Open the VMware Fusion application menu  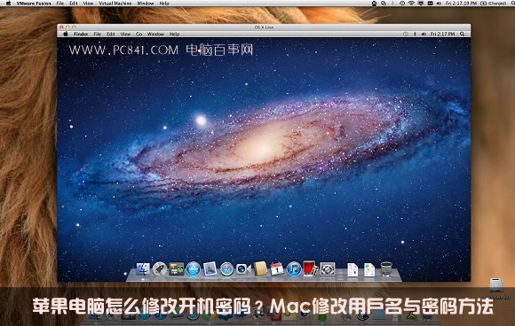pyautogui.click(x=34, y=4)
